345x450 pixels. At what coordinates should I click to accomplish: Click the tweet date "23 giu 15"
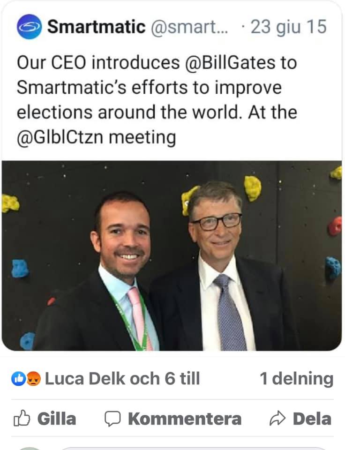(288, 27)
